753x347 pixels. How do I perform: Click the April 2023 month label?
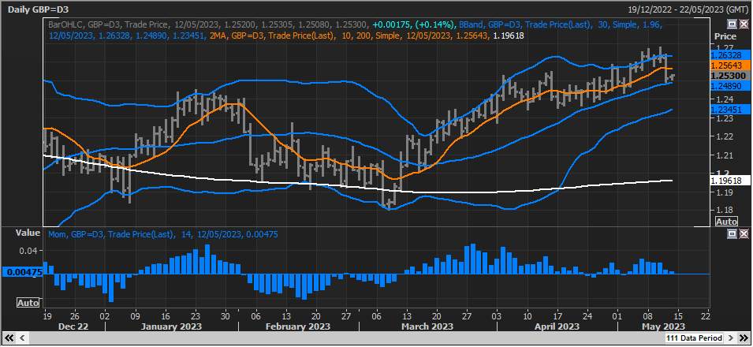(556, 326)
